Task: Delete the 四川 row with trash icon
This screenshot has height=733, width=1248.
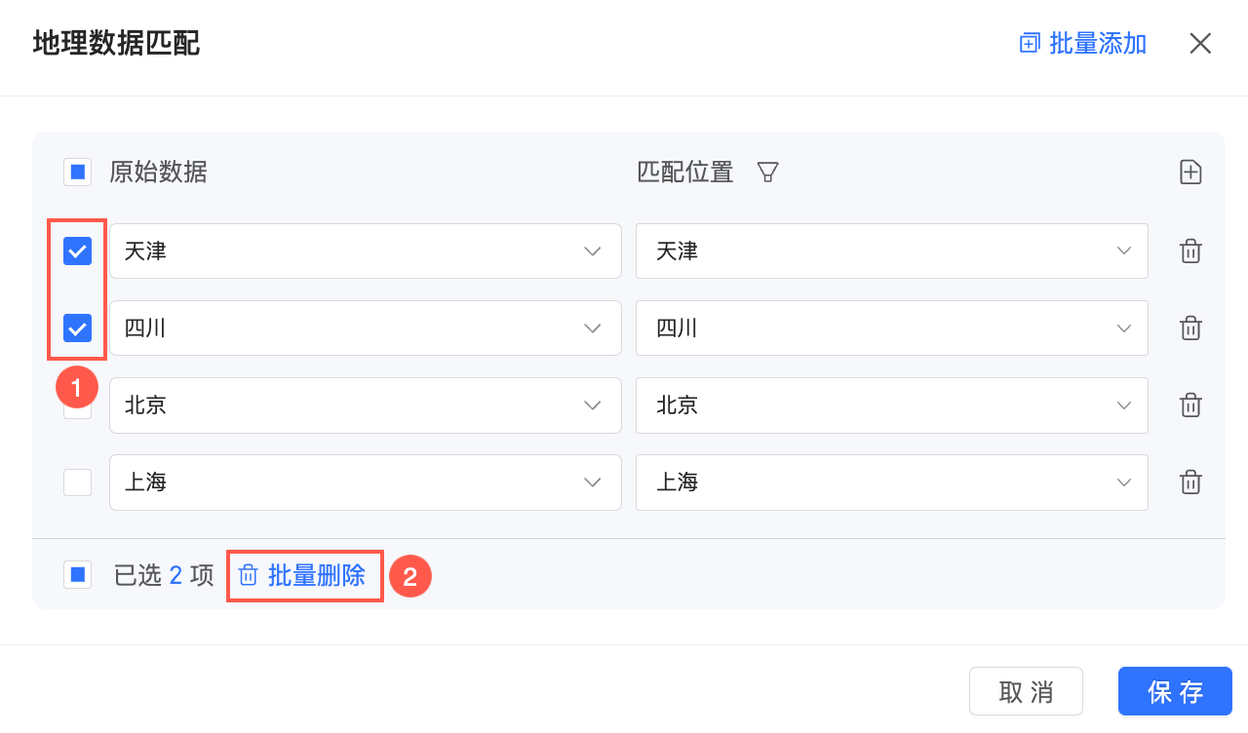Action: [x=1190, y=328]
